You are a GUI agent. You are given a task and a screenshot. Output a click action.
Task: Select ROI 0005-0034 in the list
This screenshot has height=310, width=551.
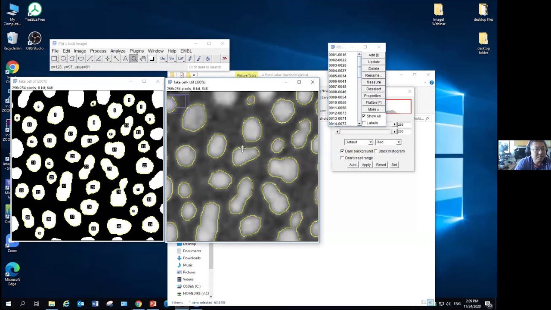[337, 76]
